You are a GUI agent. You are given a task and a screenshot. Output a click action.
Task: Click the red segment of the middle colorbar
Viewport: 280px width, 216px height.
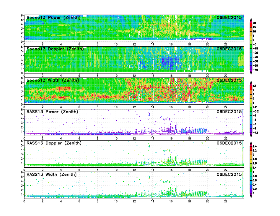(x=251, y=88)
